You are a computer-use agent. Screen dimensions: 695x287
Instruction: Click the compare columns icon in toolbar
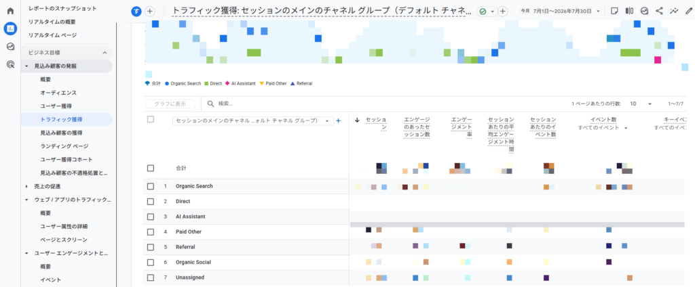coord(629,11)
